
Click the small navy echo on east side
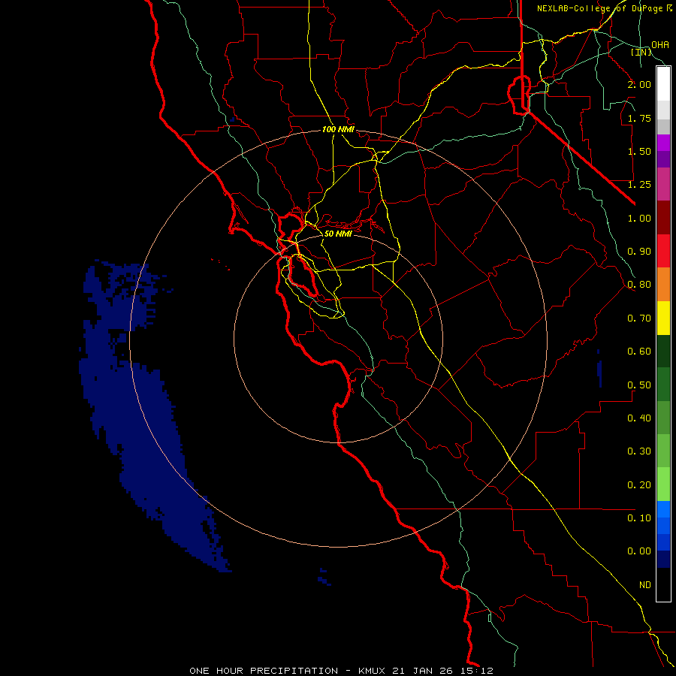click(x=599, y=369)
